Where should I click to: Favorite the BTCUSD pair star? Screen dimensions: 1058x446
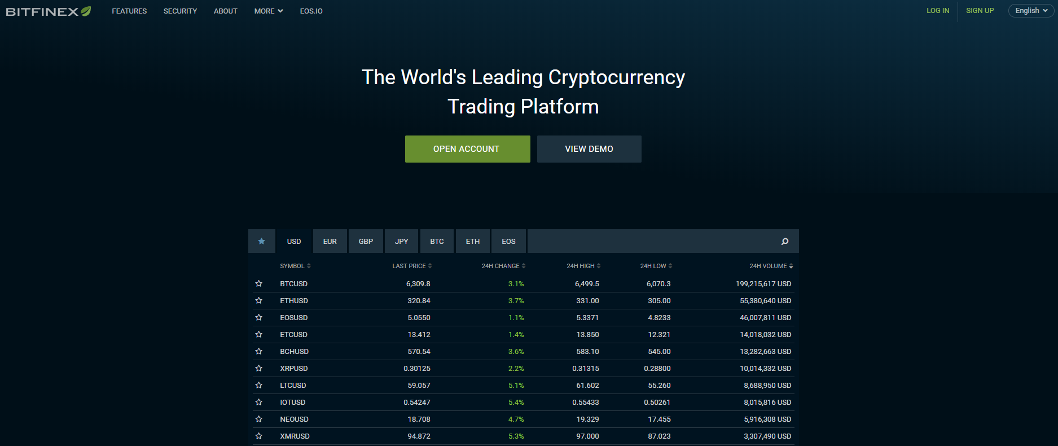point(259,284)
